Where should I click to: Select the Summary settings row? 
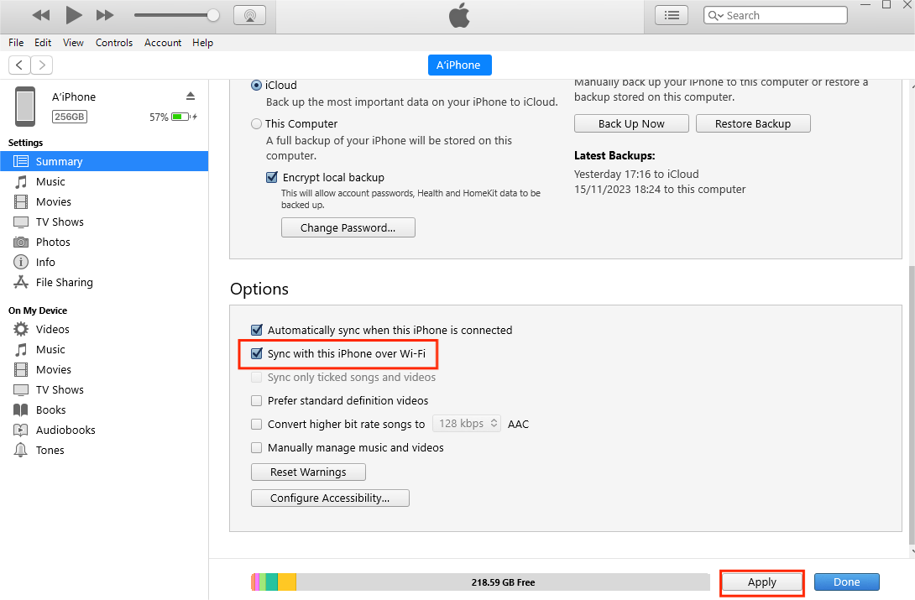click(104, 161)
